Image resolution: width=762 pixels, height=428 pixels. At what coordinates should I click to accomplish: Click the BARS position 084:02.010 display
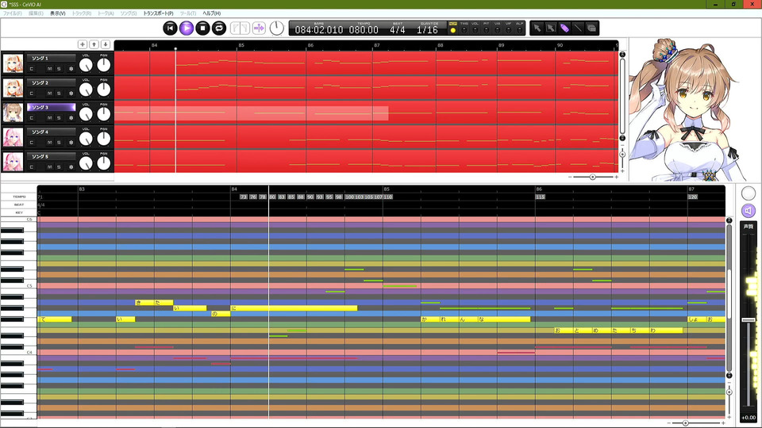(x=319, y=29)
